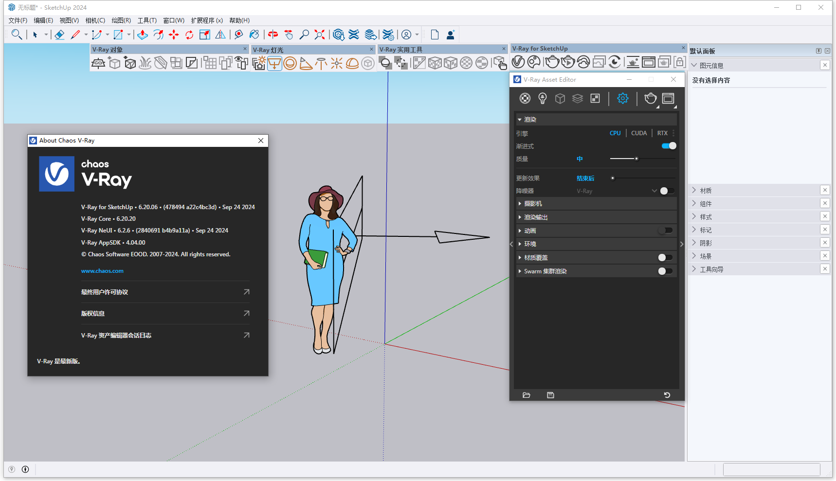
Task: Click the Add Location person icon
Action: pyautogui.click(x=451, y=35)
